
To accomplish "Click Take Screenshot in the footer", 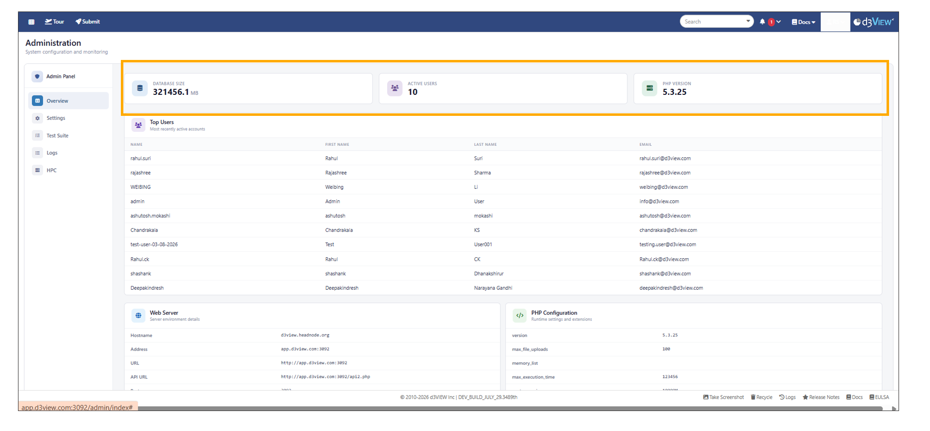I will (x=723, y=398).
